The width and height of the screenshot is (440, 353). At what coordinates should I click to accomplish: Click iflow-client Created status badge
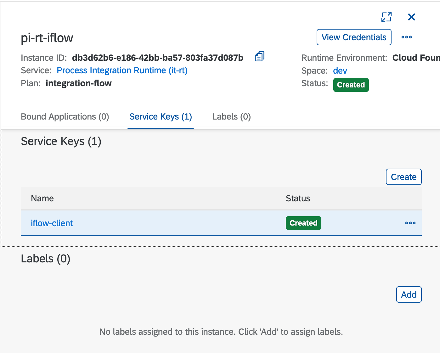coord(303,223)
